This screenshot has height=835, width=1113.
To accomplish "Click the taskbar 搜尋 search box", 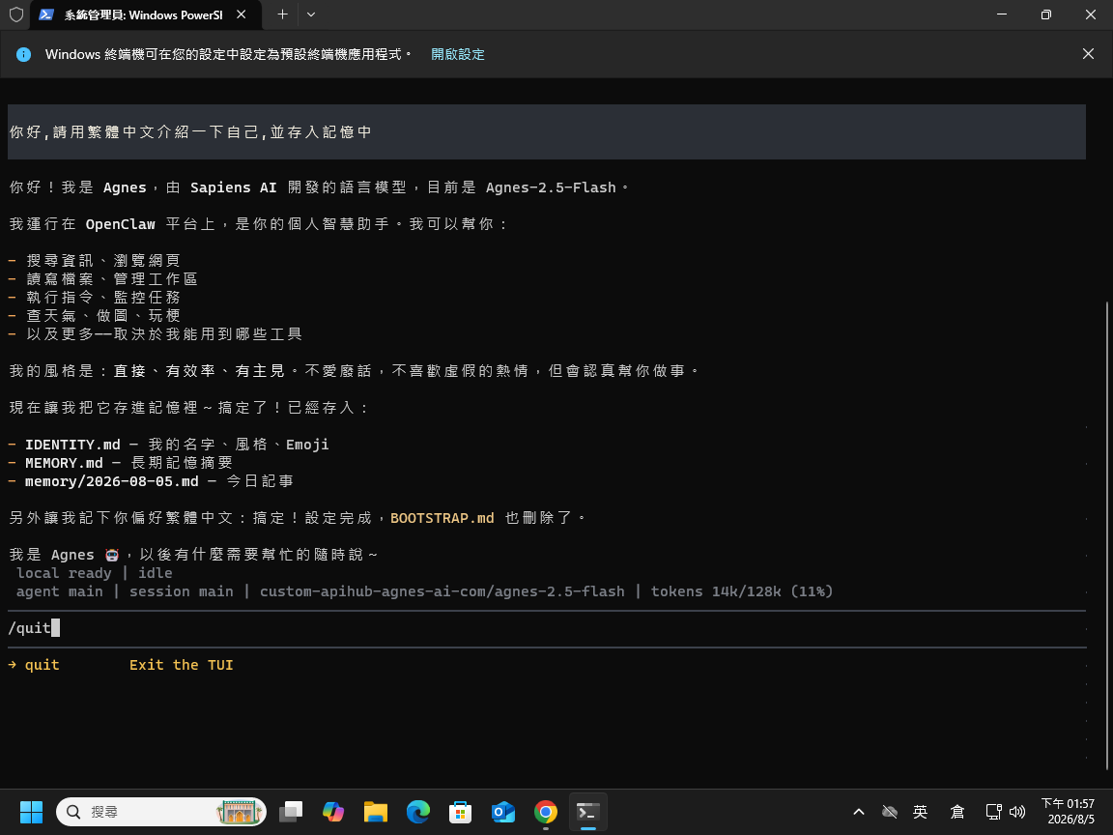I will [161, 812].
